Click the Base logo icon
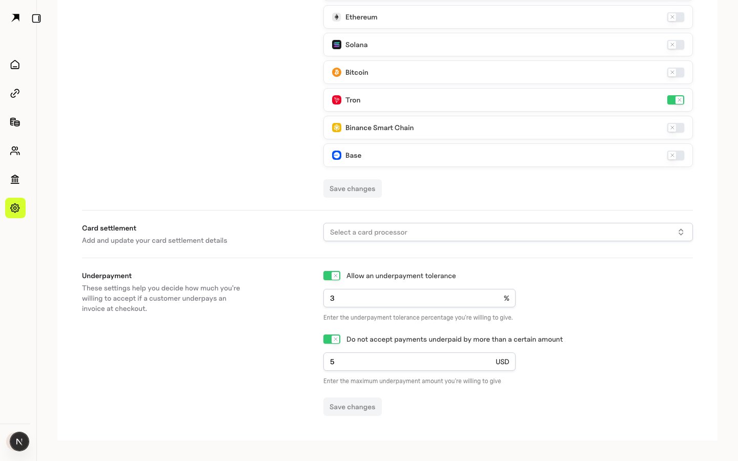Viewport: 738px width, 461px height. click(x=337, y=155)
